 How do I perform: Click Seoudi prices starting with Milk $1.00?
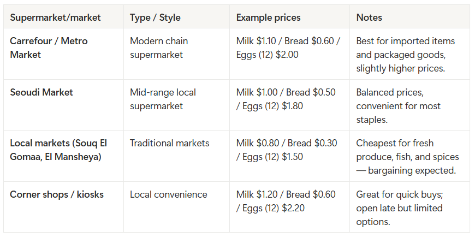(x=286, y=99)
